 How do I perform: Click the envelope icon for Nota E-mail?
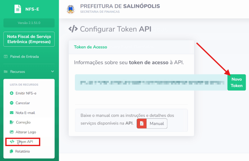click(12, 113)
